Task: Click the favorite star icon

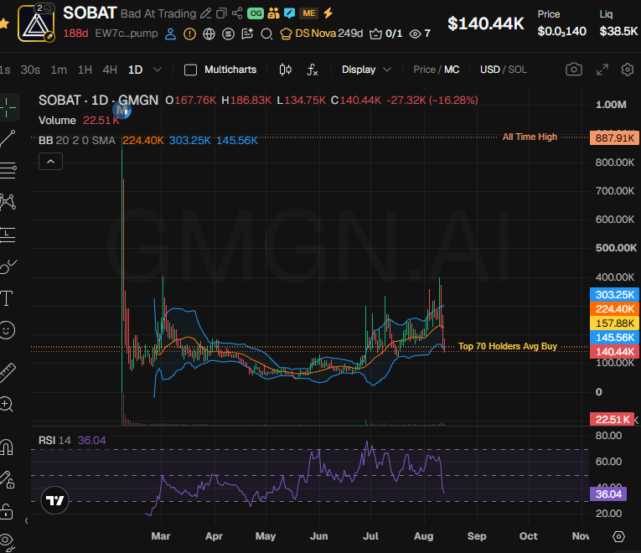Action: (3, 23)
